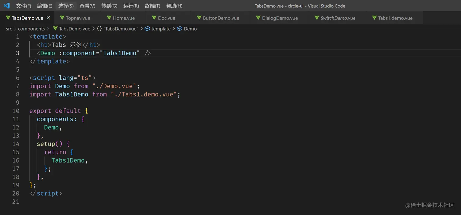
Task: Click the Vue icon on Topnav.vue tab
Action: (x=62, y=18)
